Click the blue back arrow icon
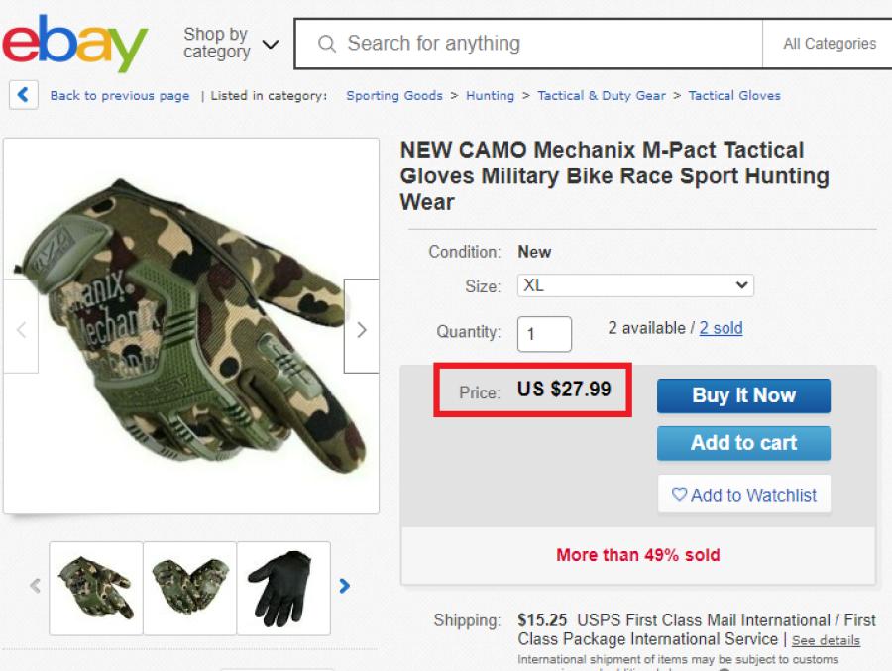 pyautogui.click(x=24, y=95)
